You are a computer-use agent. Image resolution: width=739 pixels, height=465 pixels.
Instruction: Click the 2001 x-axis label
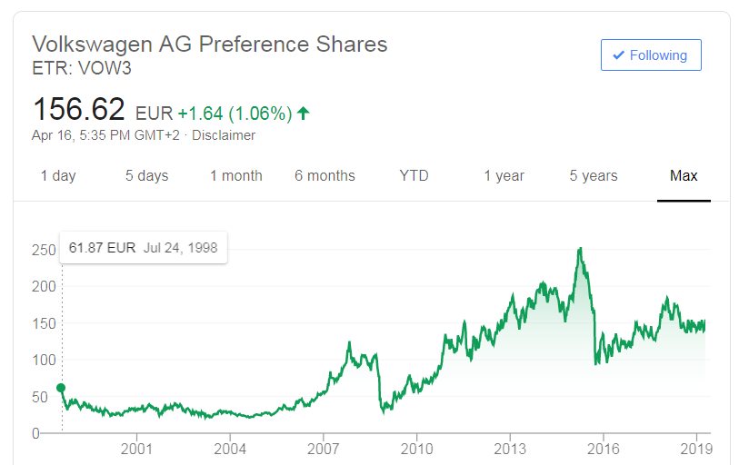pos(136,448)
